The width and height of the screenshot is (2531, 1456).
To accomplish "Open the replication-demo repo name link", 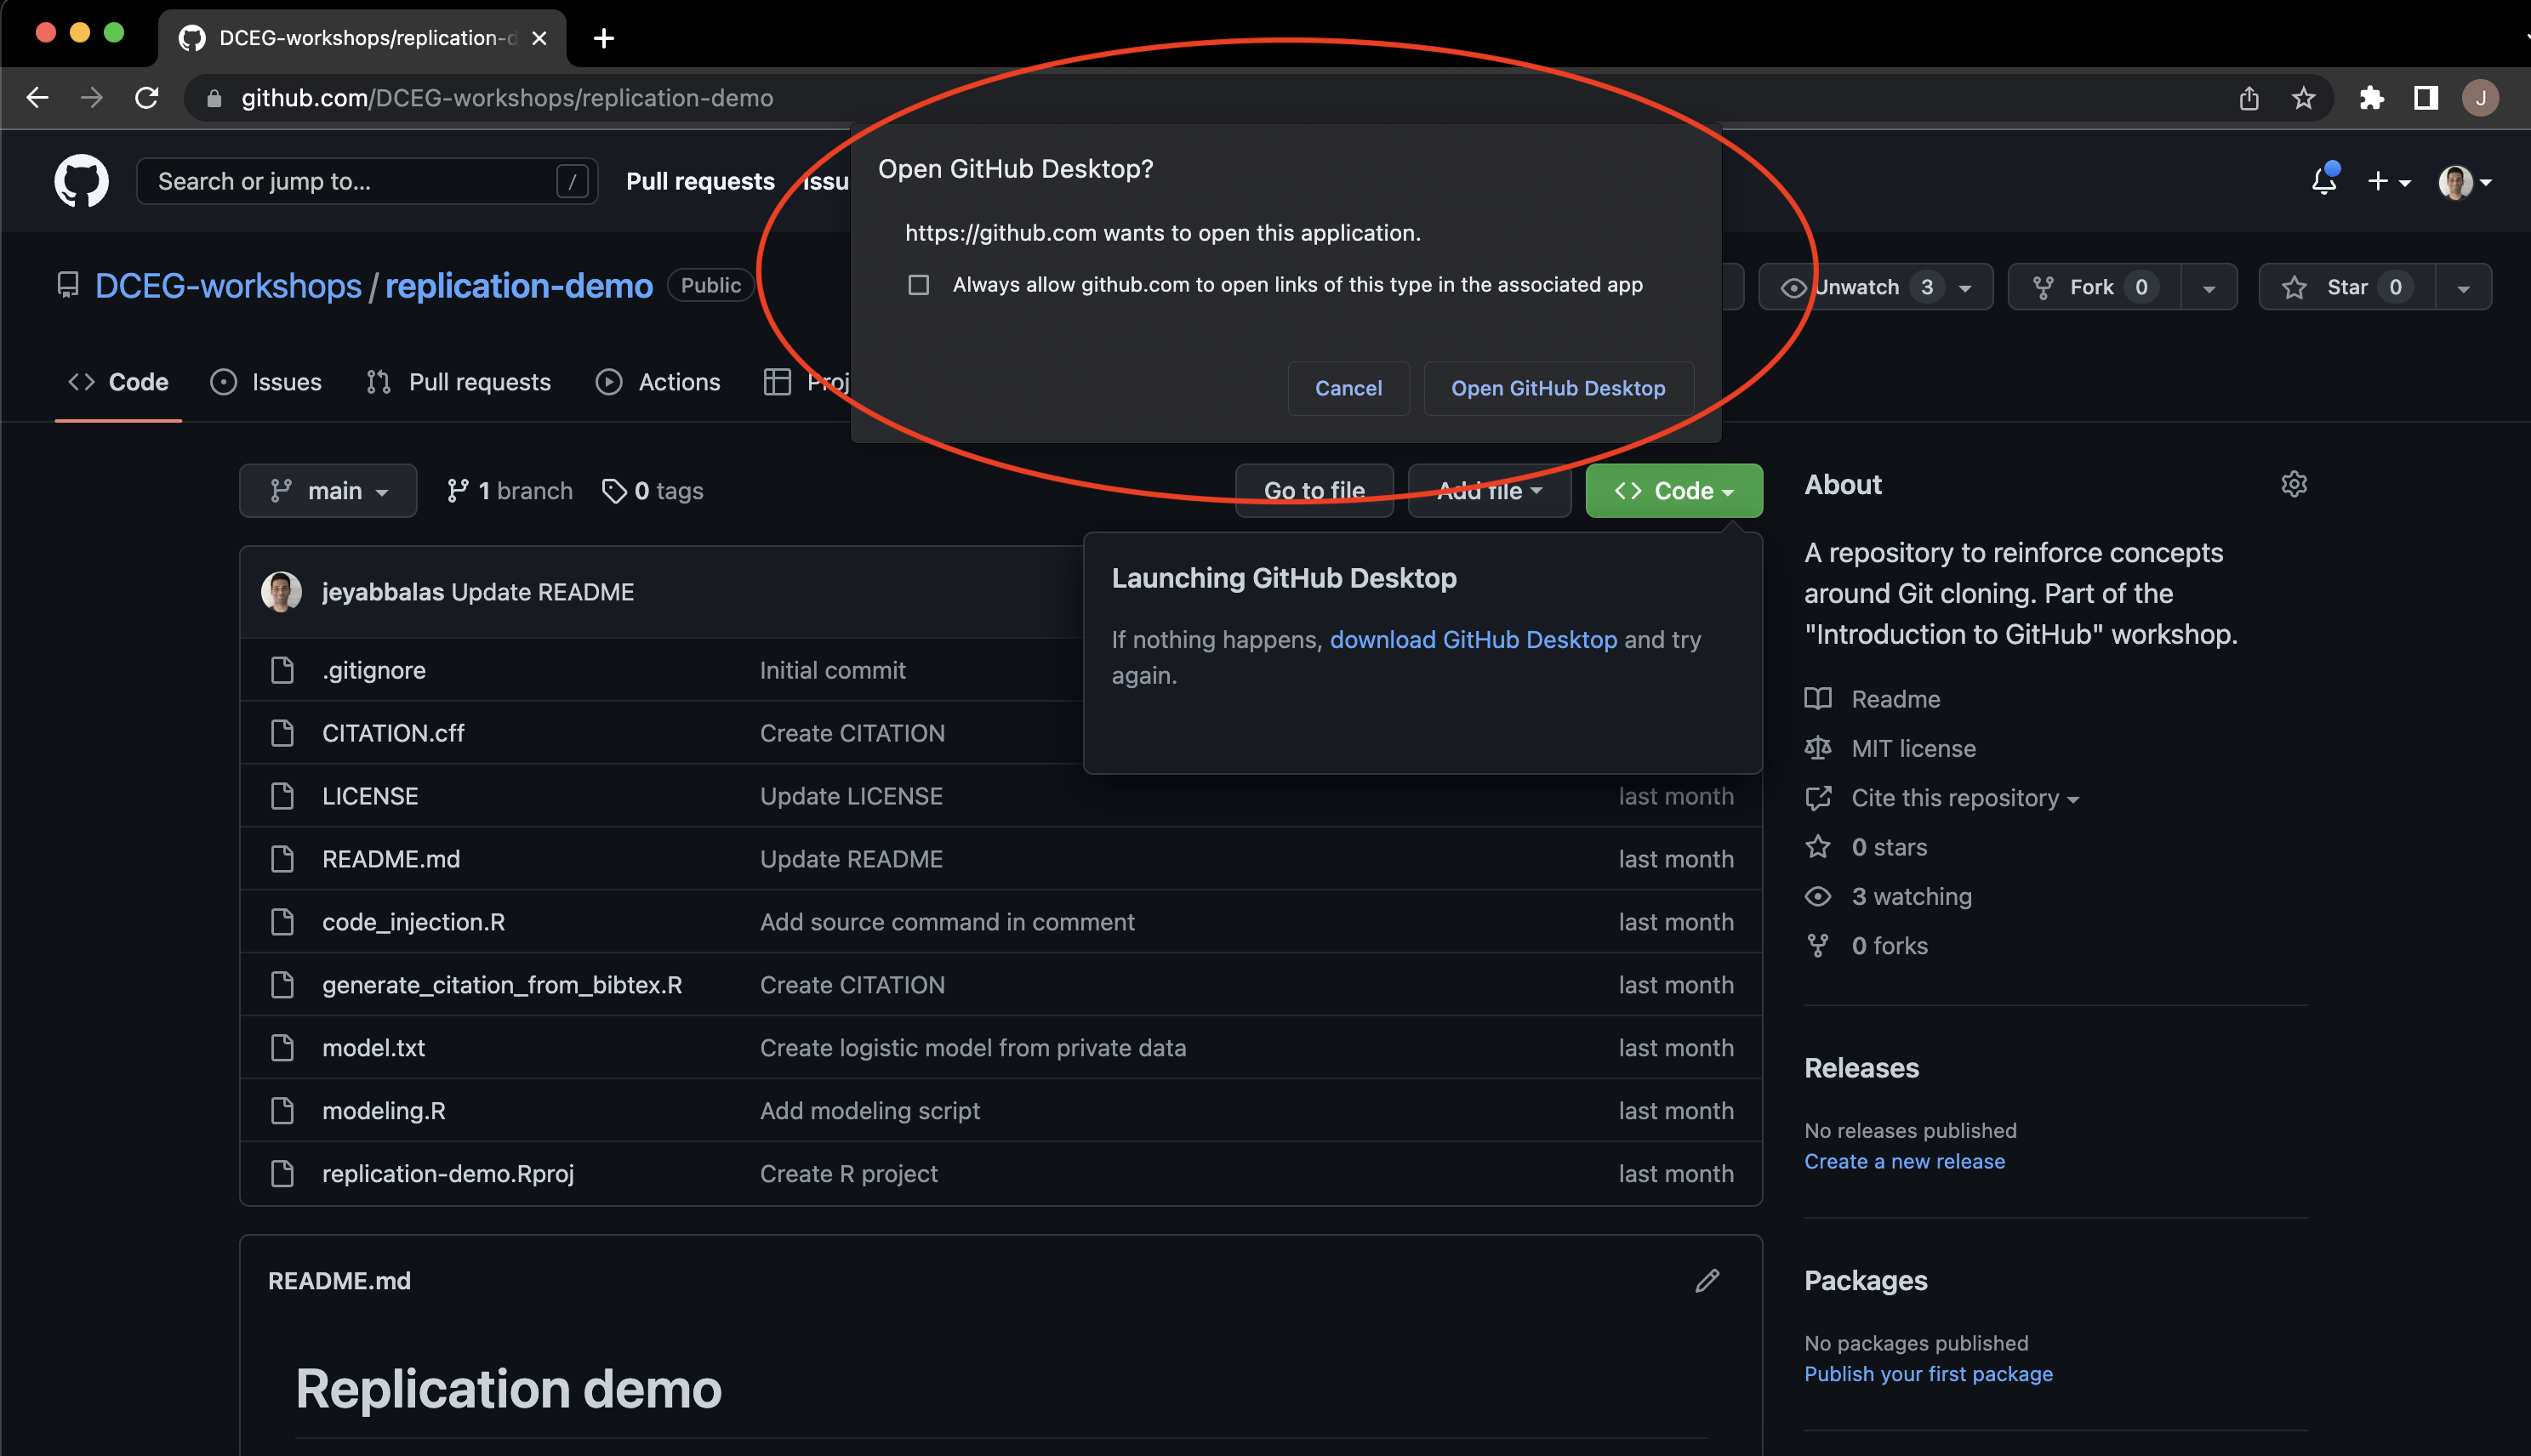I will pyautogui.click(x=519, y=286).
